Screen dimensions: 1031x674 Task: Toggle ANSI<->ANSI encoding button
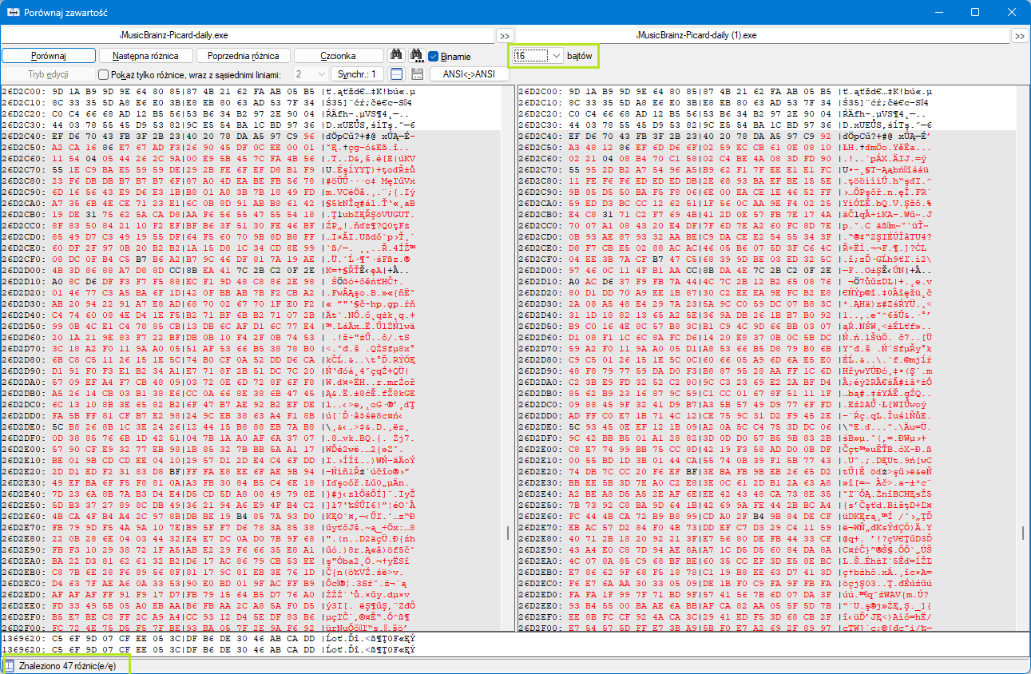469,74
